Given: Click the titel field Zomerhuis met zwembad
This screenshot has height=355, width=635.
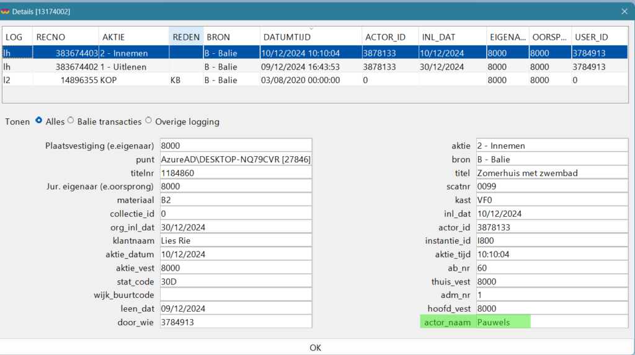Looking at the screenshot, I should pyautogui.click(x=551, y=173).
